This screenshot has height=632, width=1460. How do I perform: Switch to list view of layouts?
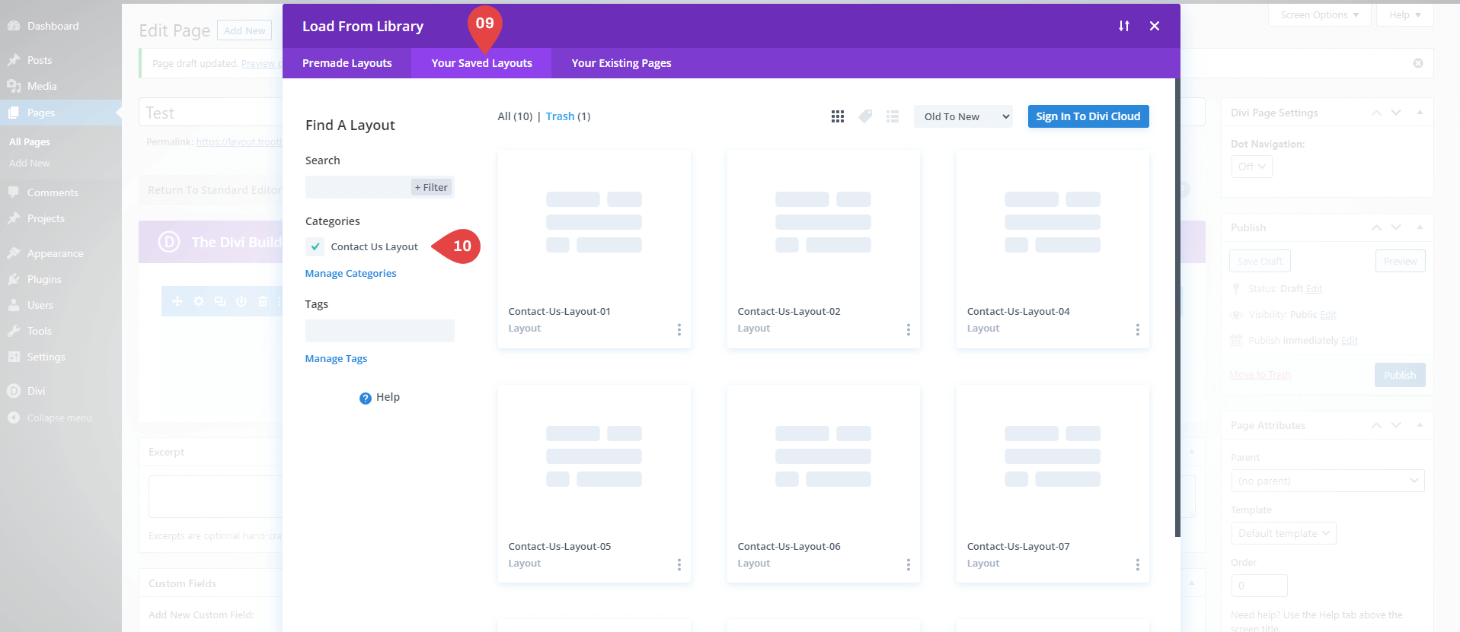click(x=893, y=116)
